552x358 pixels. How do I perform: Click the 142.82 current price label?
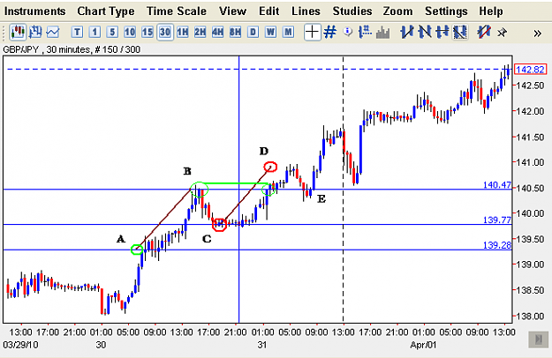click(531, 69)
